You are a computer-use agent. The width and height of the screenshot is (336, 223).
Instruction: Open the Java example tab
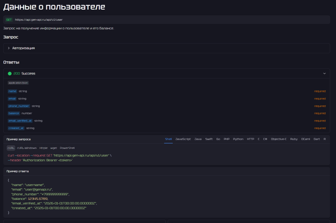(198, 139)
